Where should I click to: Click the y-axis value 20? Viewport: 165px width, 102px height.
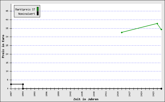[7, 54]
